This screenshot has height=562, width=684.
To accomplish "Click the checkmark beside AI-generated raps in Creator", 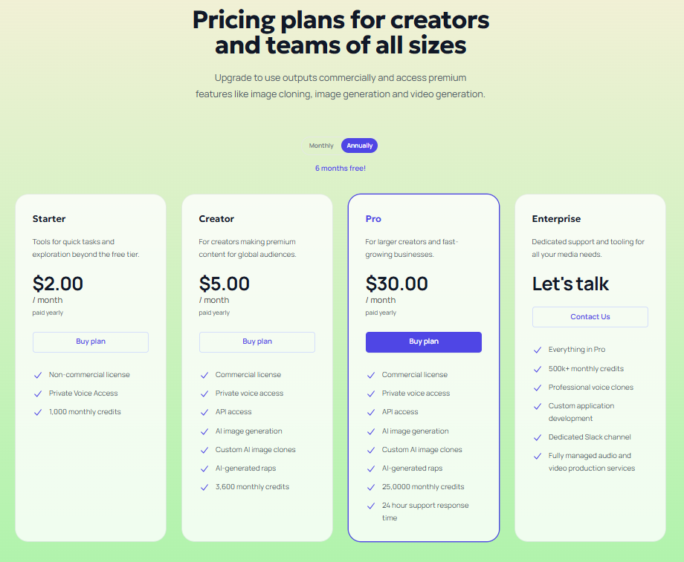I will pyautogui.click(x=204, y=468).
